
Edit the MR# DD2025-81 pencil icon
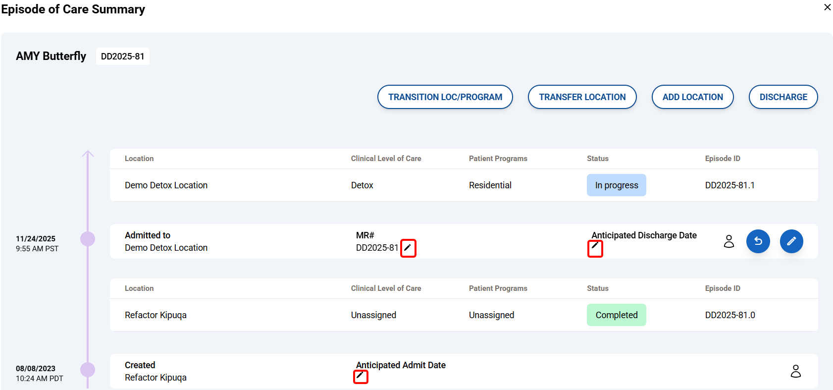click(x=408, y=248)
